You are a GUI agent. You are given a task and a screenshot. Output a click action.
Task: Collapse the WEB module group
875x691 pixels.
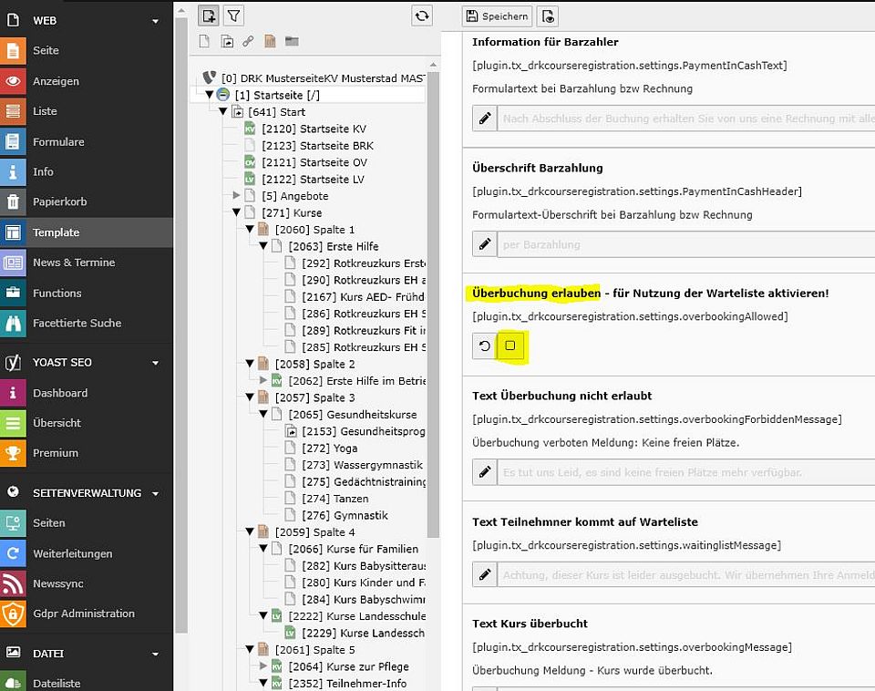click(156, 21)
